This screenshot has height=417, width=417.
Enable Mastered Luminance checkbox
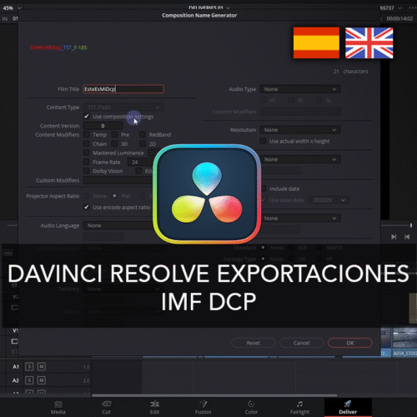click(87, 153)
